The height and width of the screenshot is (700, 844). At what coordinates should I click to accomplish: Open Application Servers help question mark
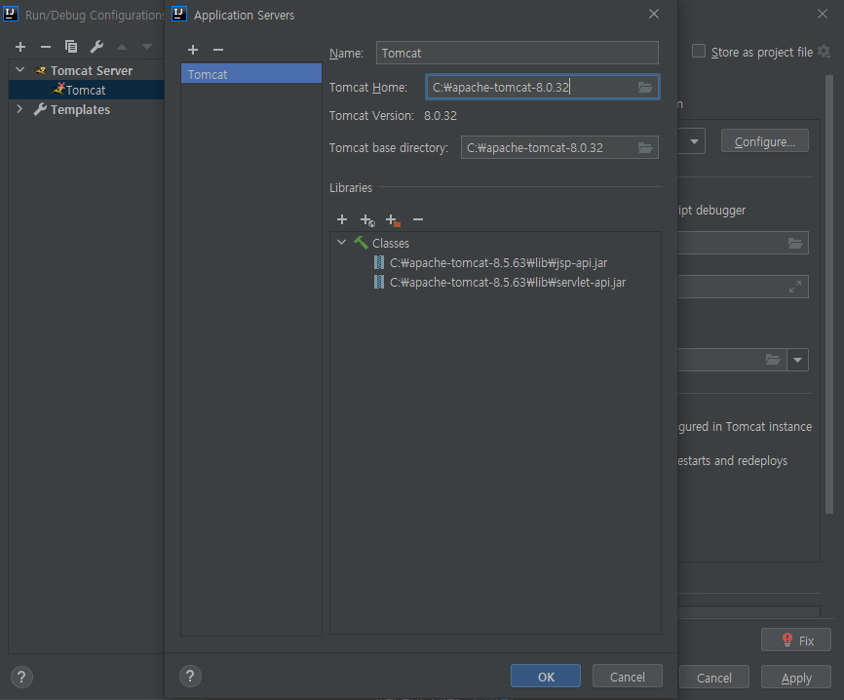pos(190,677)
